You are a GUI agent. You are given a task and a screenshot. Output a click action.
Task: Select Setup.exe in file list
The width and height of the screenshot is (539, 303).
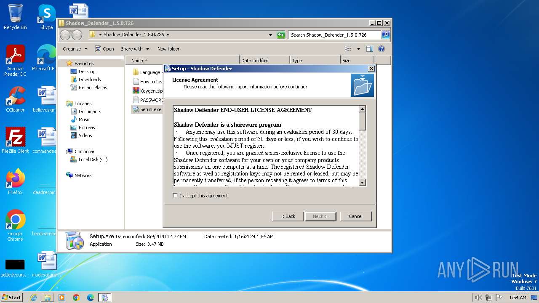[x=147, y=109]
